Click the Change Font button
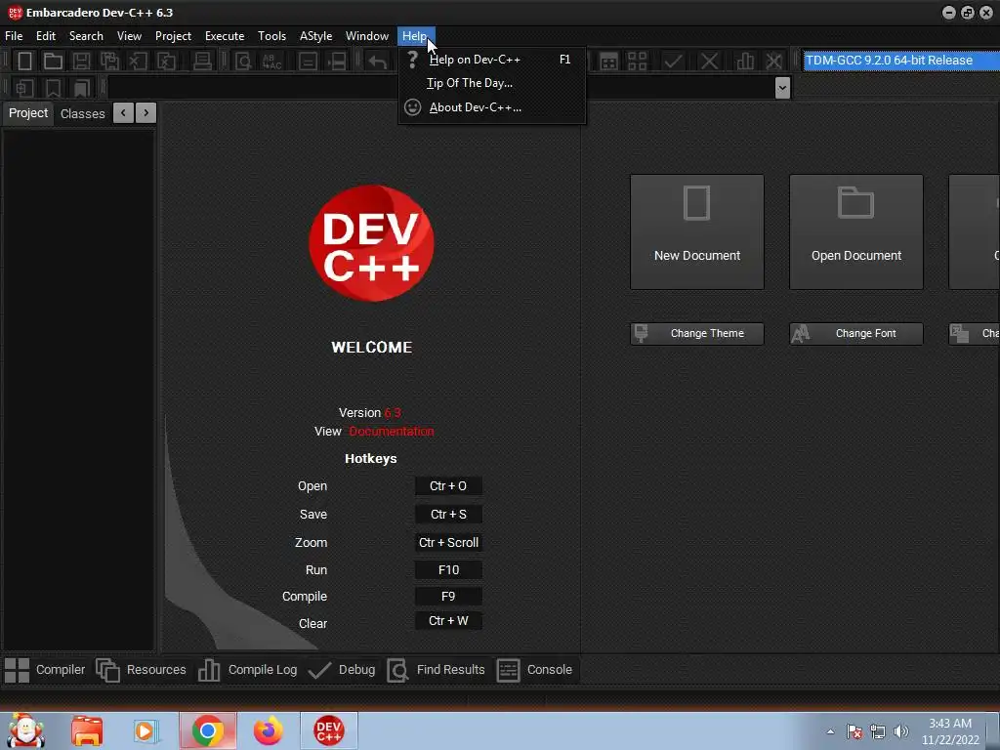1000x750 pixels. 855,334
